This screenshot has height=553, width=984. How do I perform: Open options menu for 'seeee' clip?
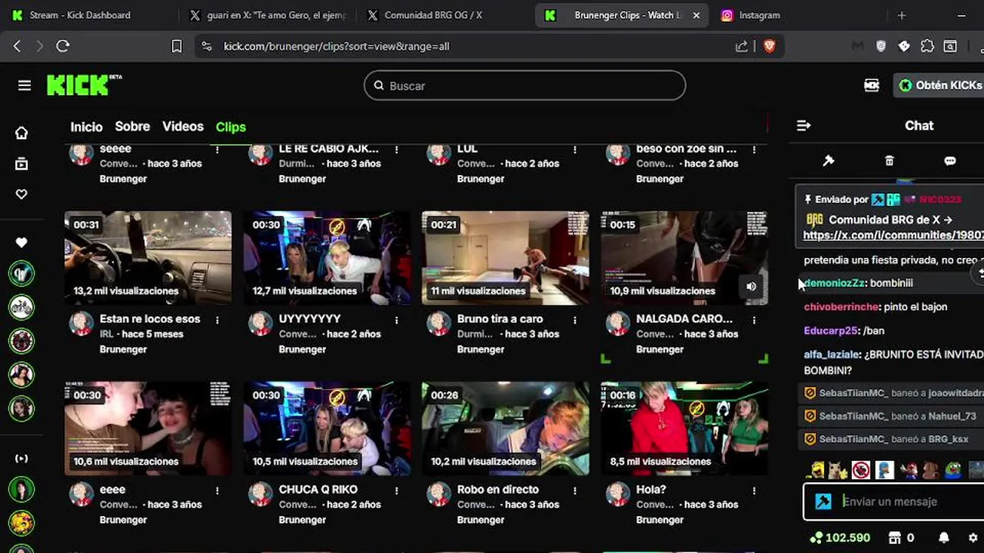tap(218, 149)
